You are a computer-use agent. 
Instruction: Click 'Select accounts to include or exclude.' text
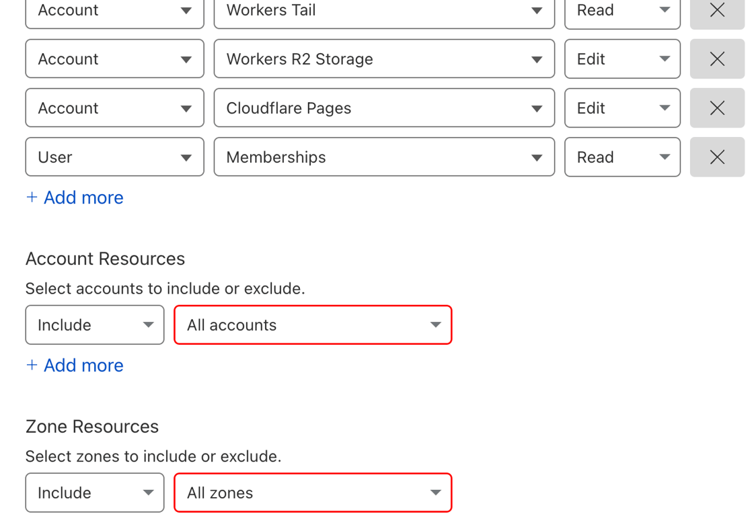[x=165, y=288]
